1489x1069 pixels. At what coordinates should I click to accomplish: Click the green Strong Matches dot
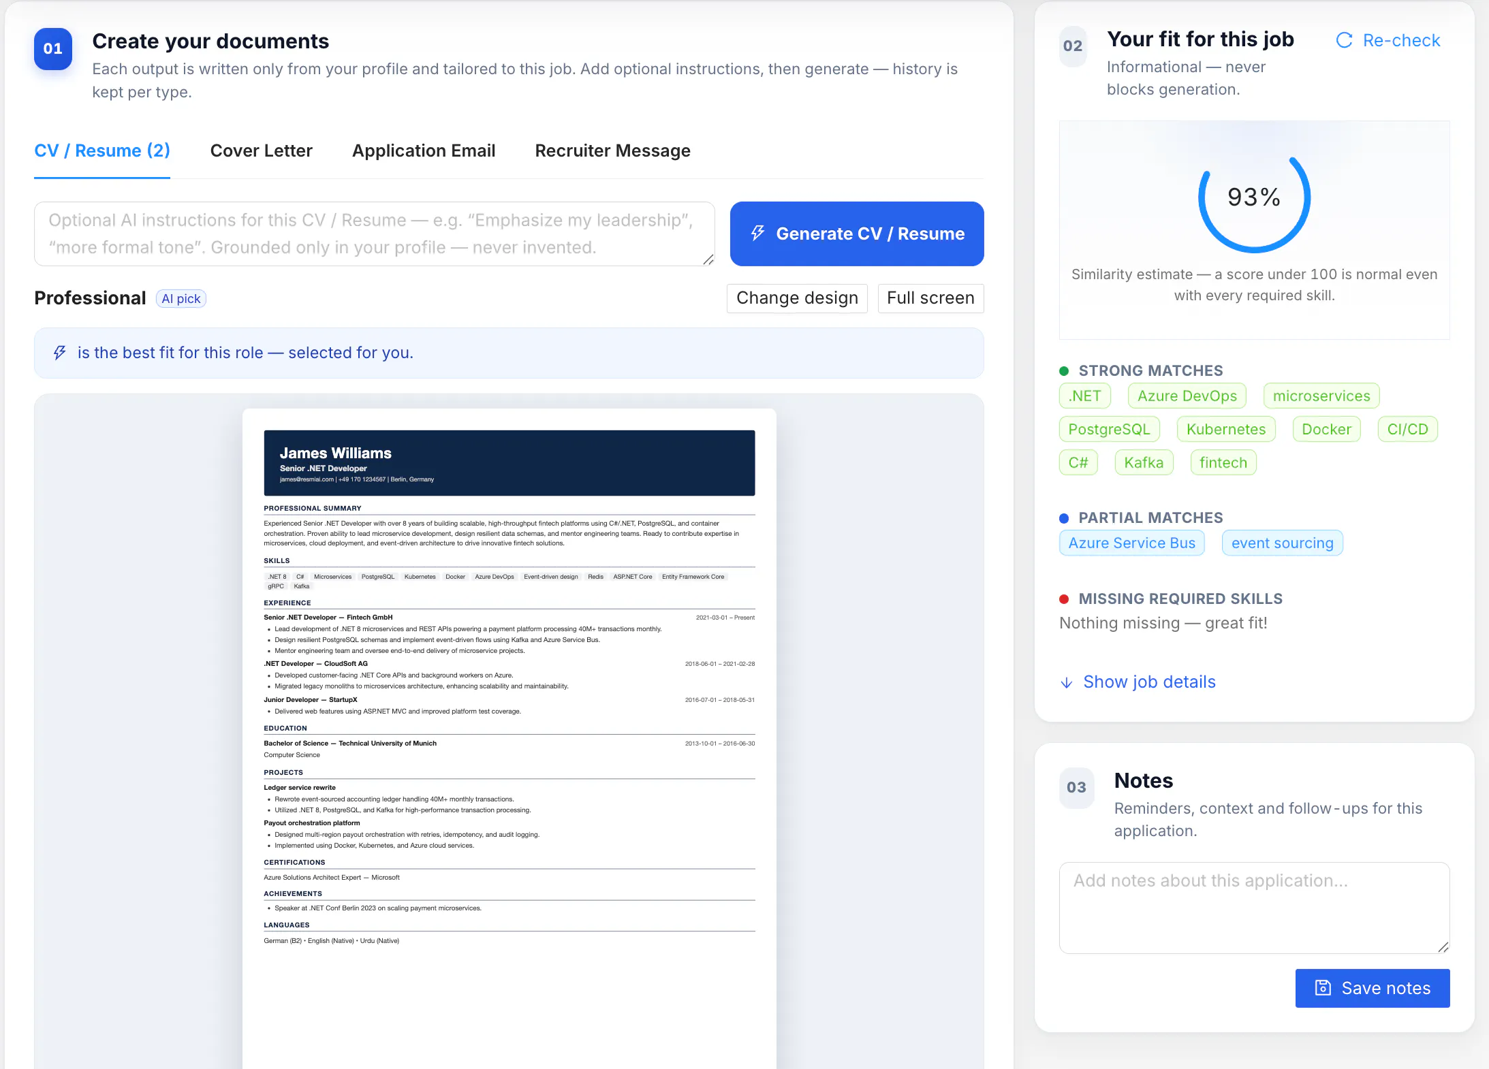[1064, 371]
